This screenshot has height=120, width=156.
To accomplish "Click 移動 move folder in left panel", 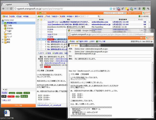I will point(26,16).
